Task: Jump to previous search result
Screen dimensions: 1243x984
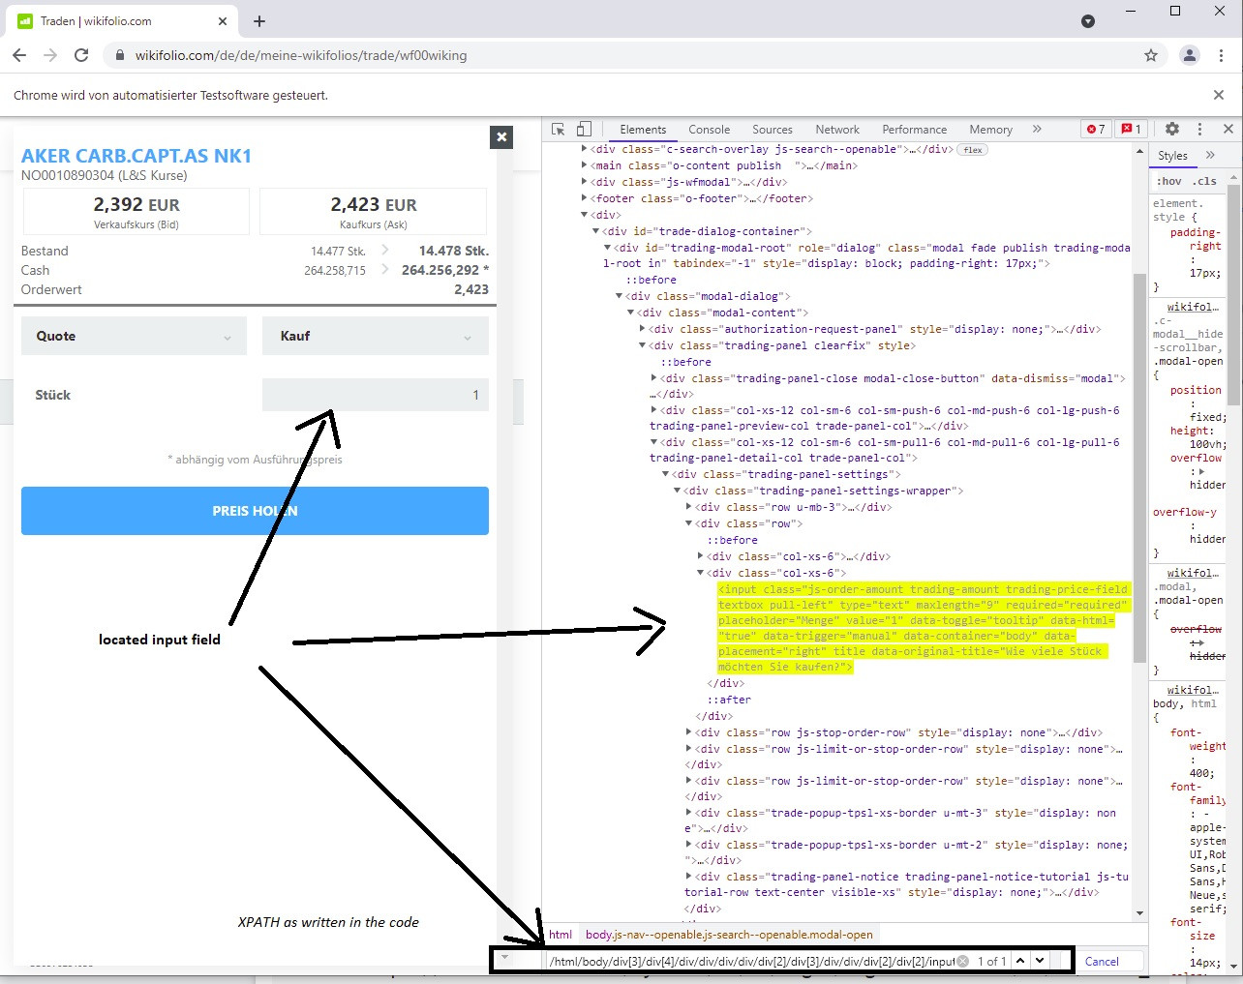Action: 1020,961
